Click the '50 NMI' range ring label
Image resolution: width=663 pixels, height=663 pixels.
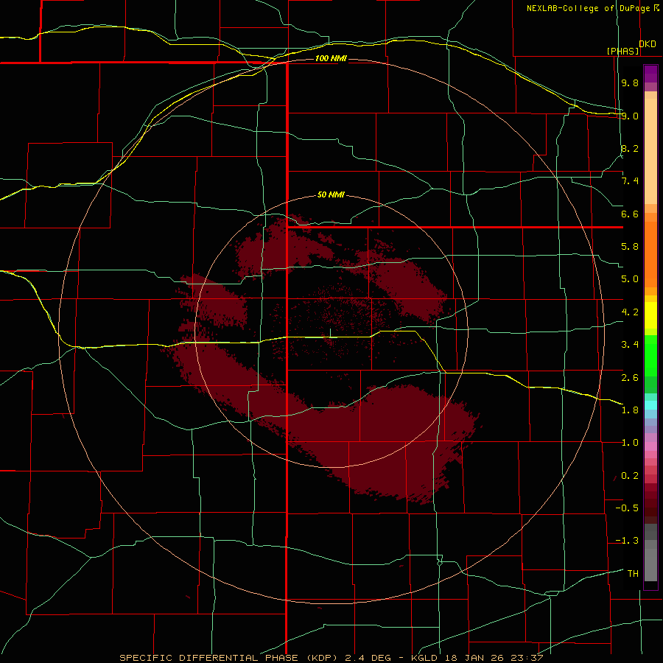331,195
